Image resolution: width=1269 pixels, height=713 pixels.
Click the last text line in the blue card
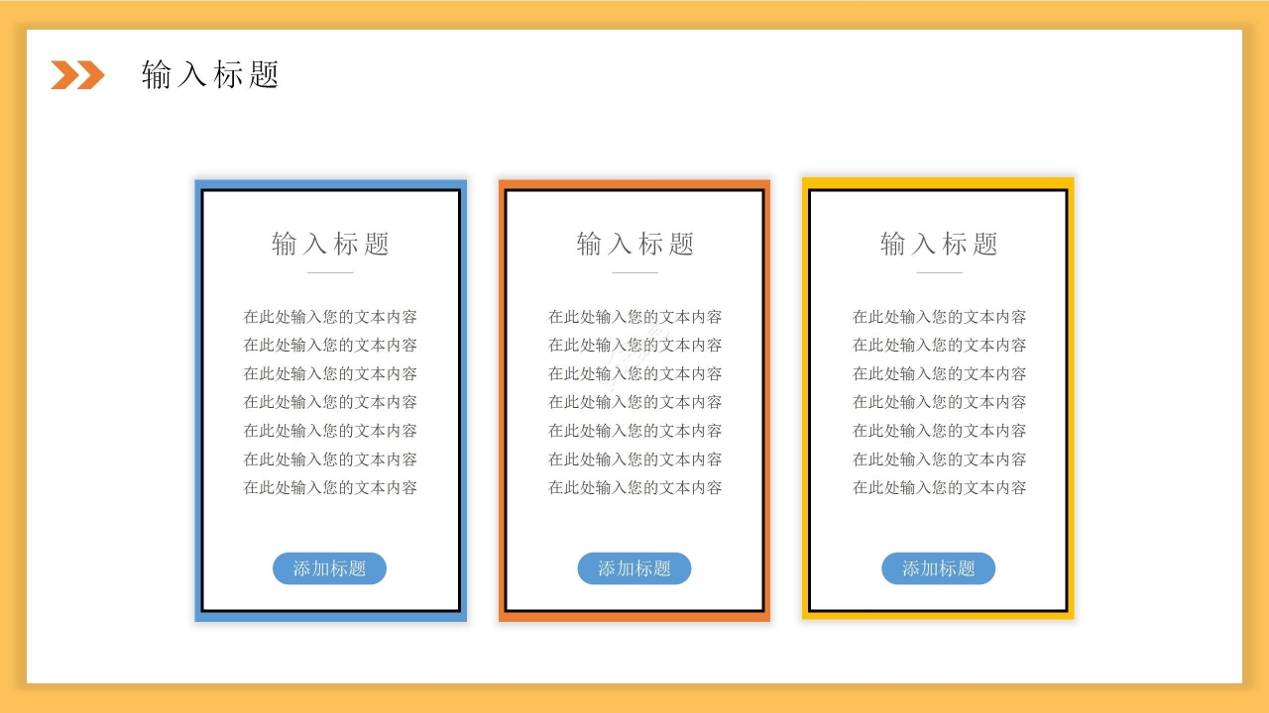[329, 487]
